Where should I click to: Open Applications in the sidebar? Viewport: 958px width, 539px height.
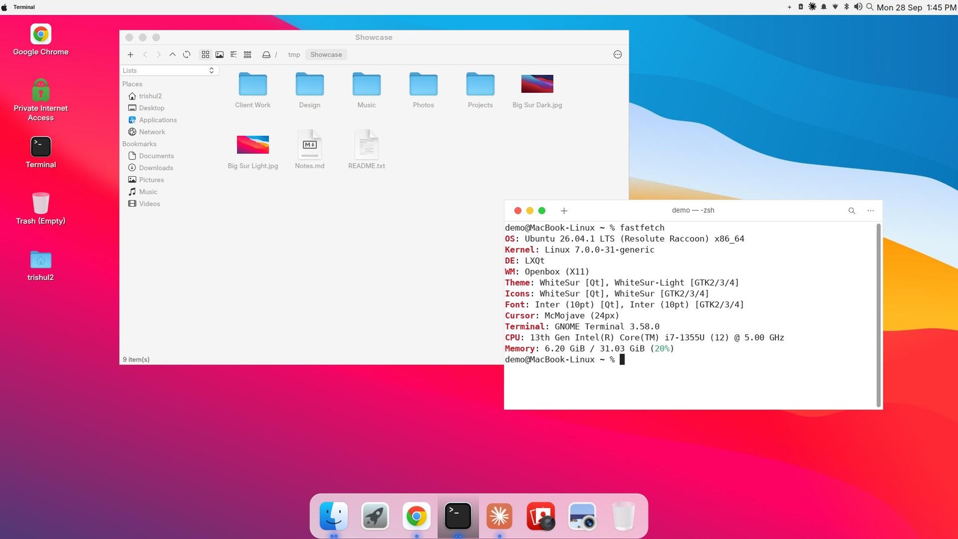tap(152, 120)
